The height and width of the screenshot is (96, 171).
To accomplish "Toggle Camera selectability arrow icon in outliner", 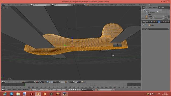I will click(x=165, y=16).
